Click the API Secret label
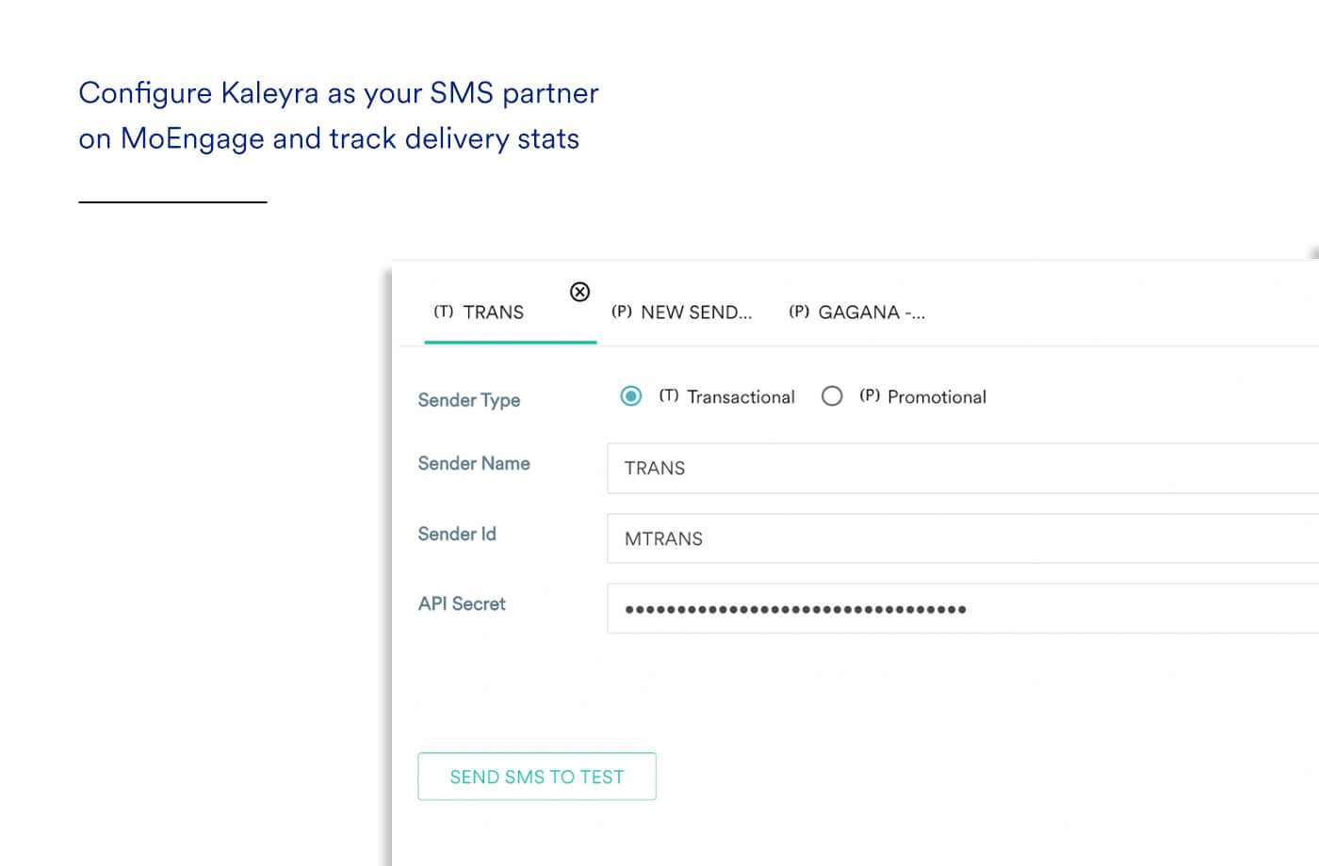The width and height of the screenshot is (1319, 866). (x=462, y=603)
